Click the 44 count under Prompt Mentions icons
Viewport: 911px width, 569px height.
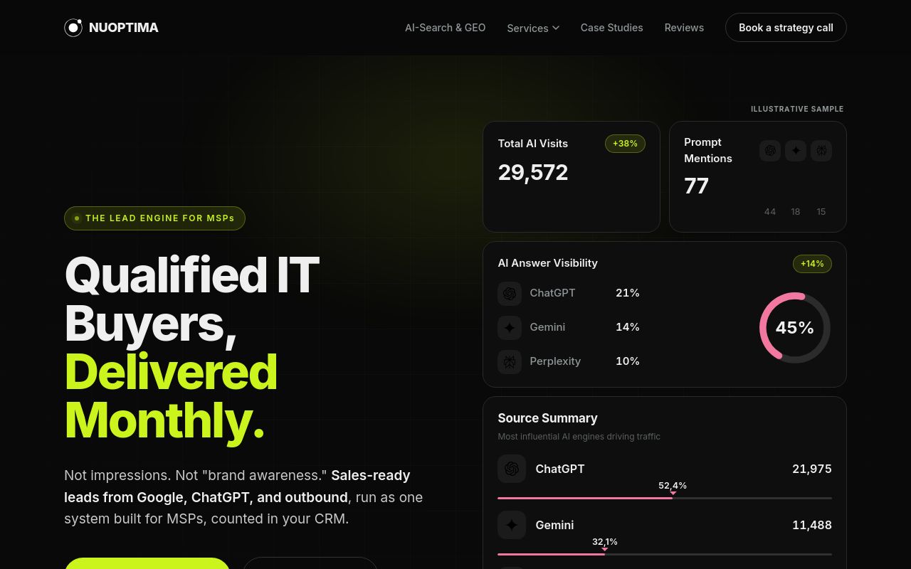coord(770,212)
